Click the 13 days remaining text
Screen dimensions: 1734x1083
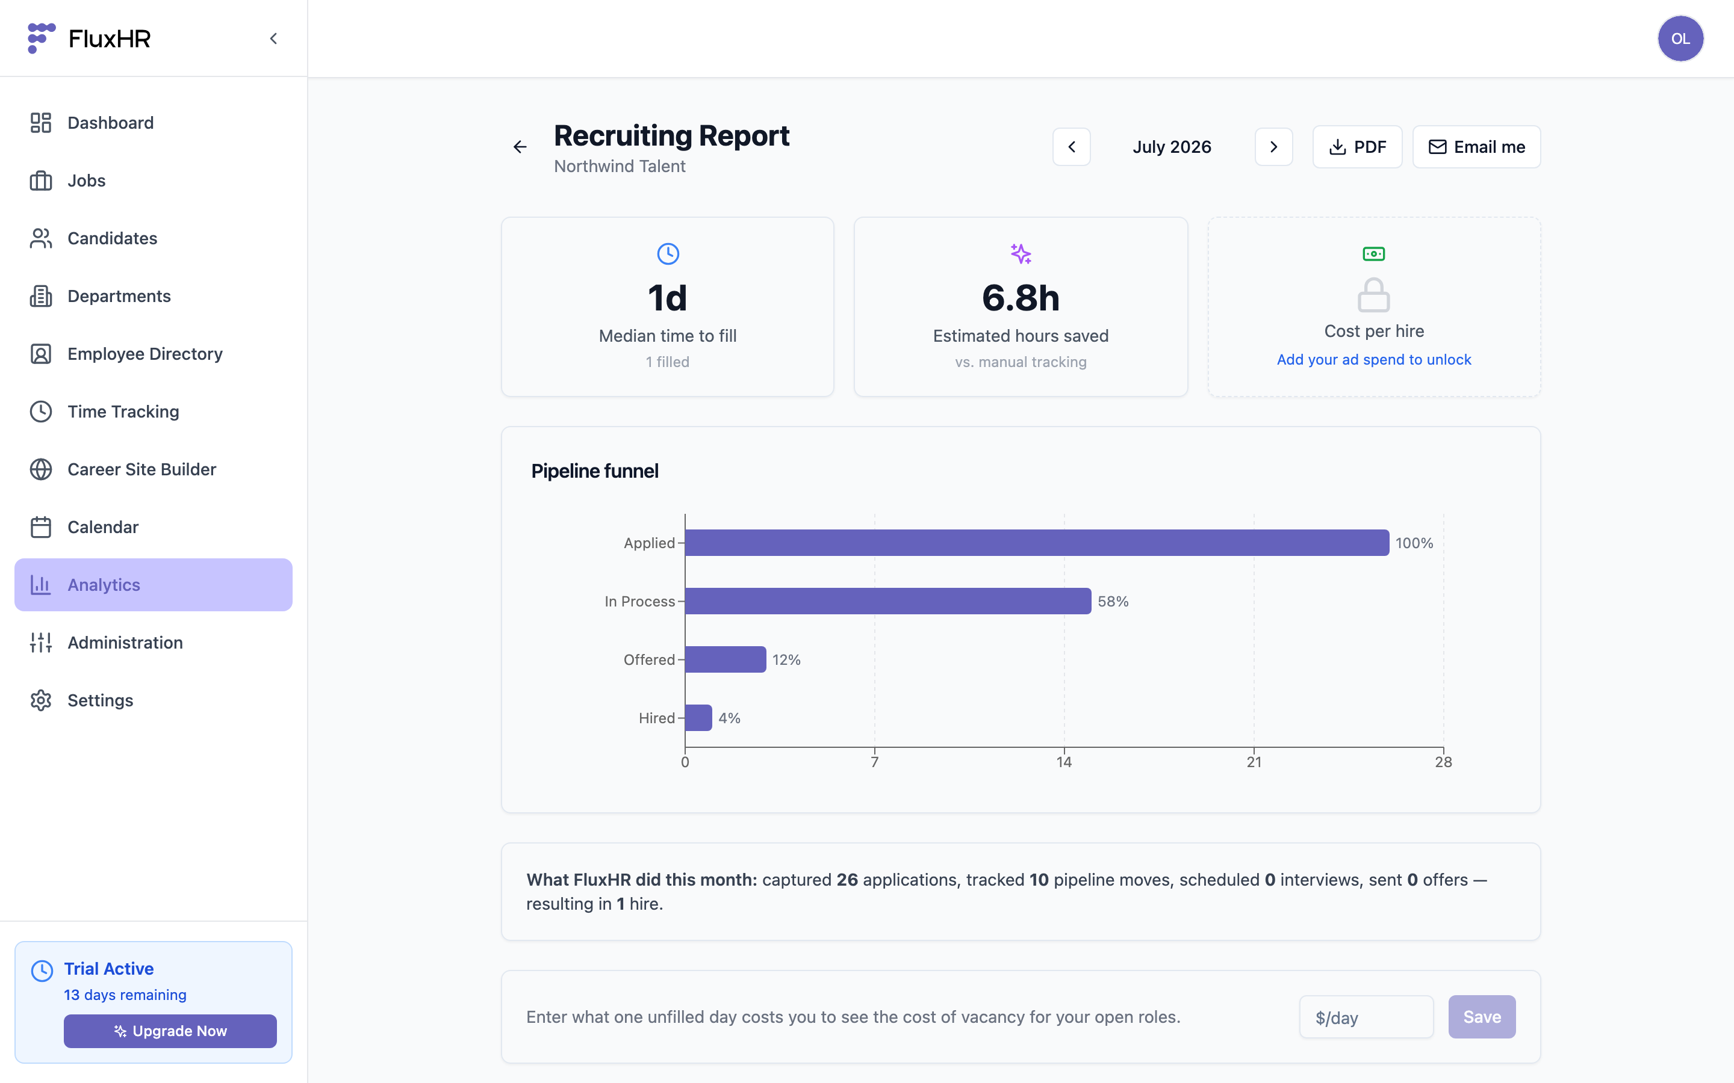click(125, 995)
